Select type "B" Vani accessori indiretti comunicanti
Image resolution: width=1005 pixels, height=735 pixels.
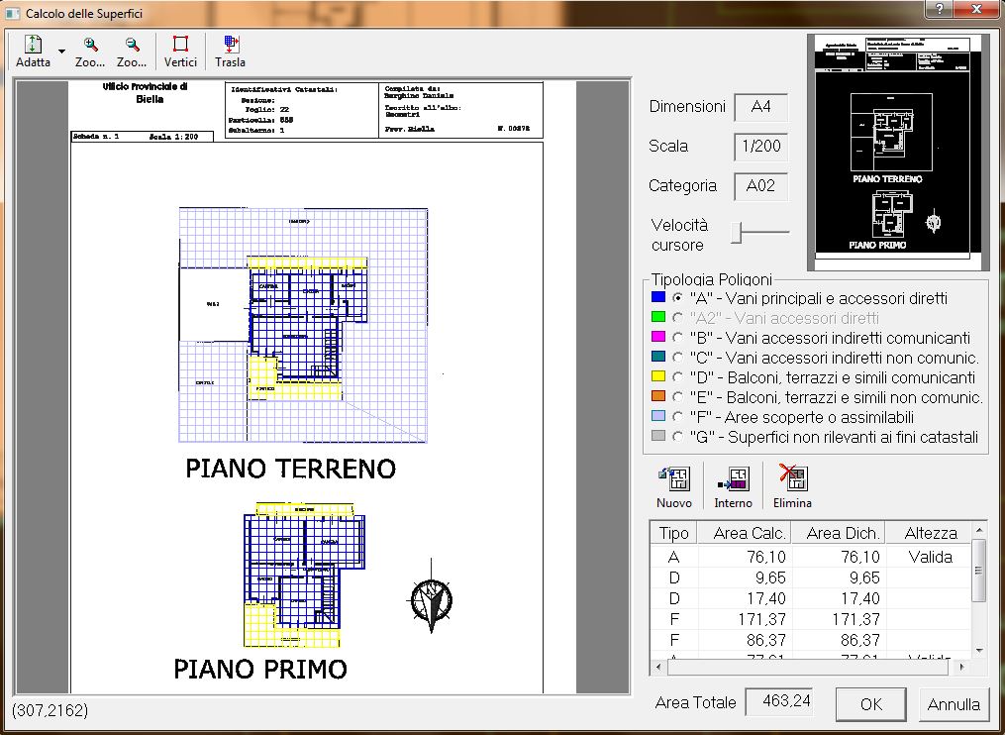click(x=678, y=338)
